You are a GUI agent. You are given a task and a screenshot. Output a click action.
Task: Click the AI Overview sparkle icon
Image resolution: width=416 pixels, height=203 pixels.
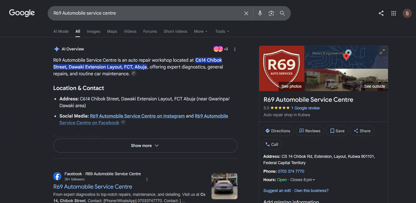coord(57,49)
